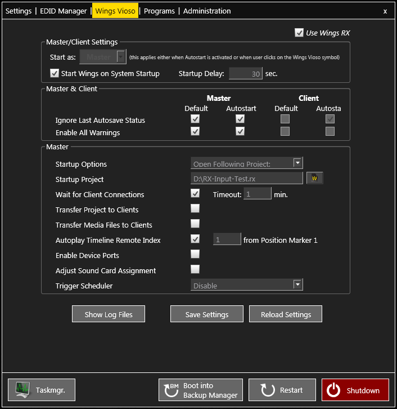Click Reload Settings button
This screenshot has height=409, width=397.
(286, 314)
